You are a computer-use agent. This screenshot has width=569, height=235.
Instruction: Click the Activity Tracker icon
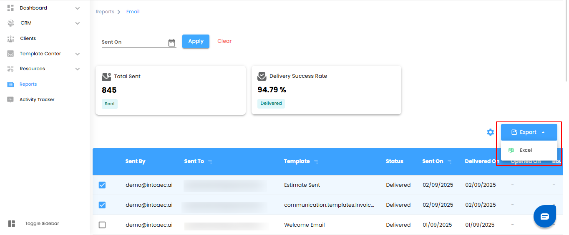[11, 100]
